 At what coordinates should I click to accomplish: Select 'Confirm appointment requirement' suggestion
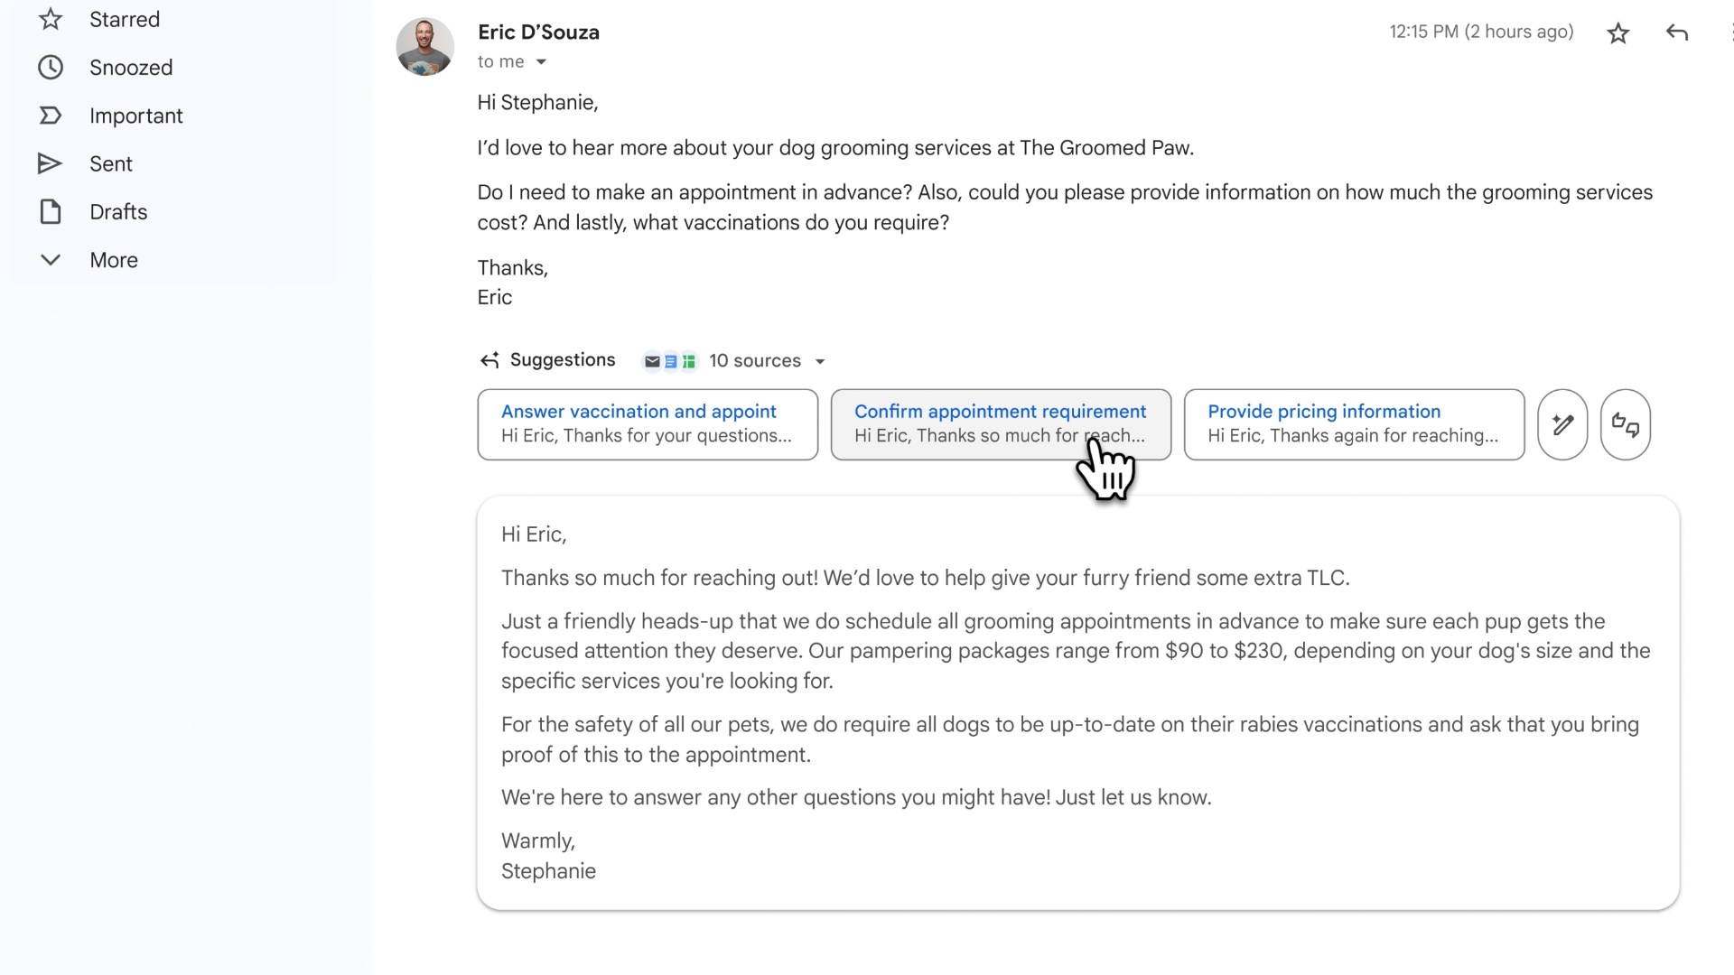click(x=1000, y=424)
